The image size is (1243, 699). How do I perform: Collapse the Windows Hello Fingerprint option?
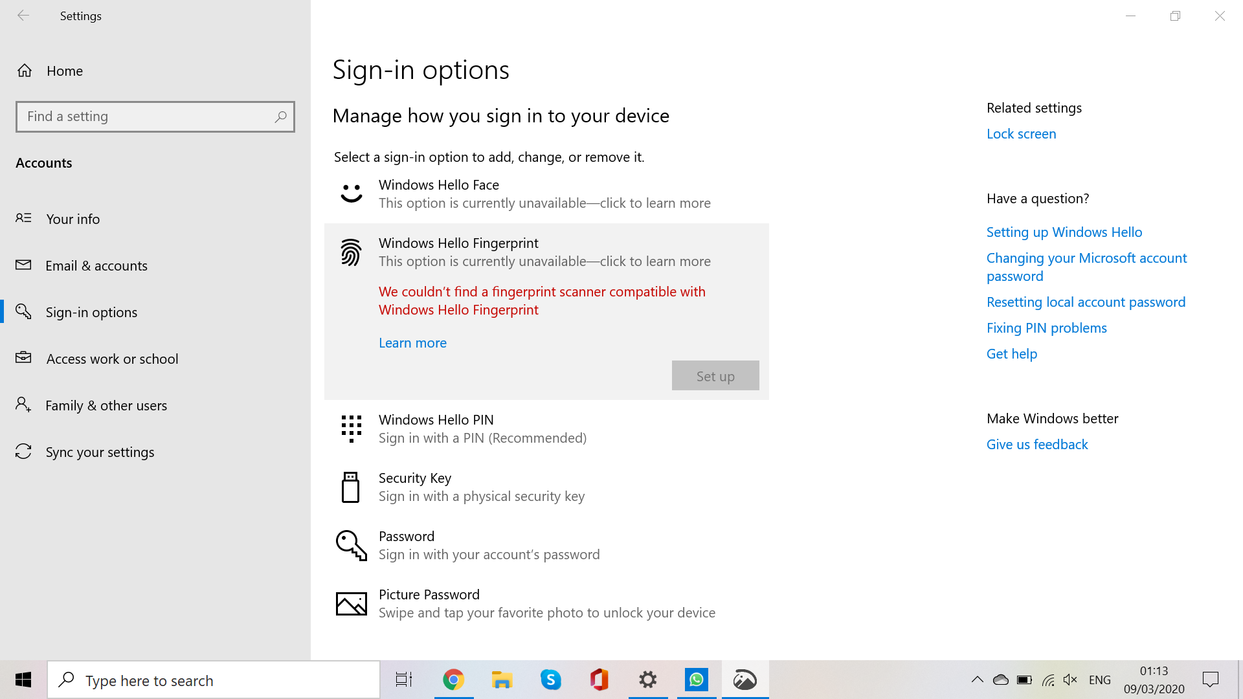tap(546, 252)
